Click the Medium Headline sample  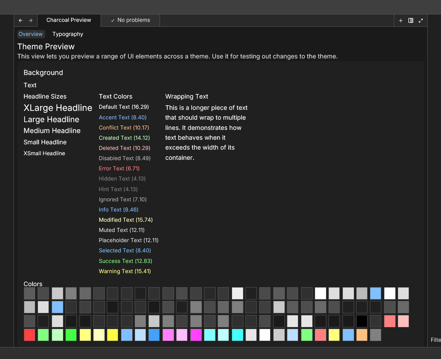click(x=52, y=131)
